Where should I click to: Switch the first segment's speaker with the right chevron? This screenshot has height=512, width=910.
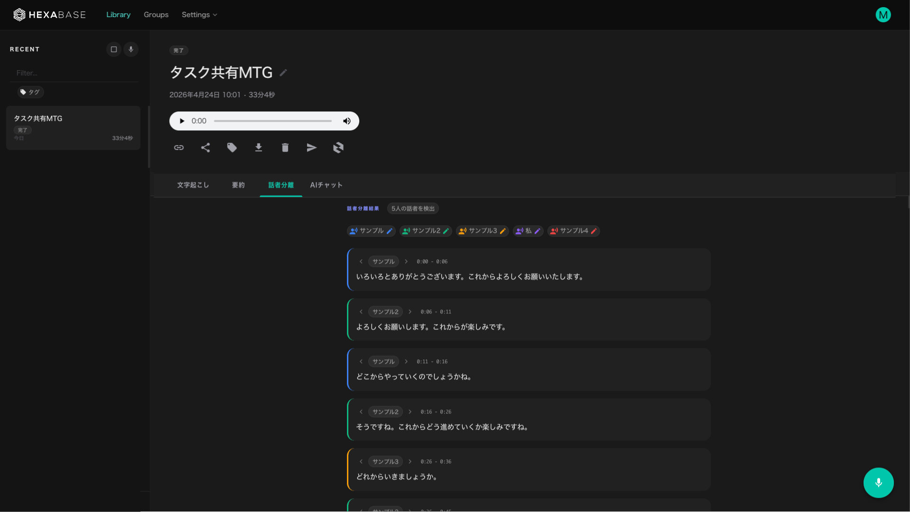pos(406,262)
